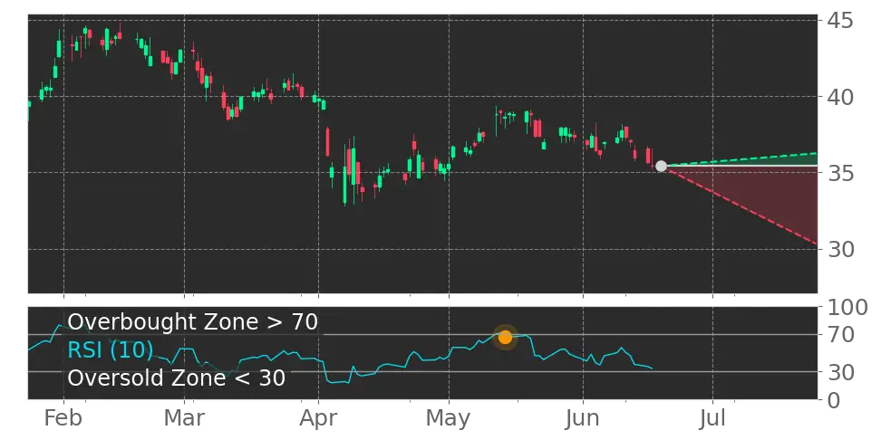Click the 'May' x-axis label

click(449, 420)
